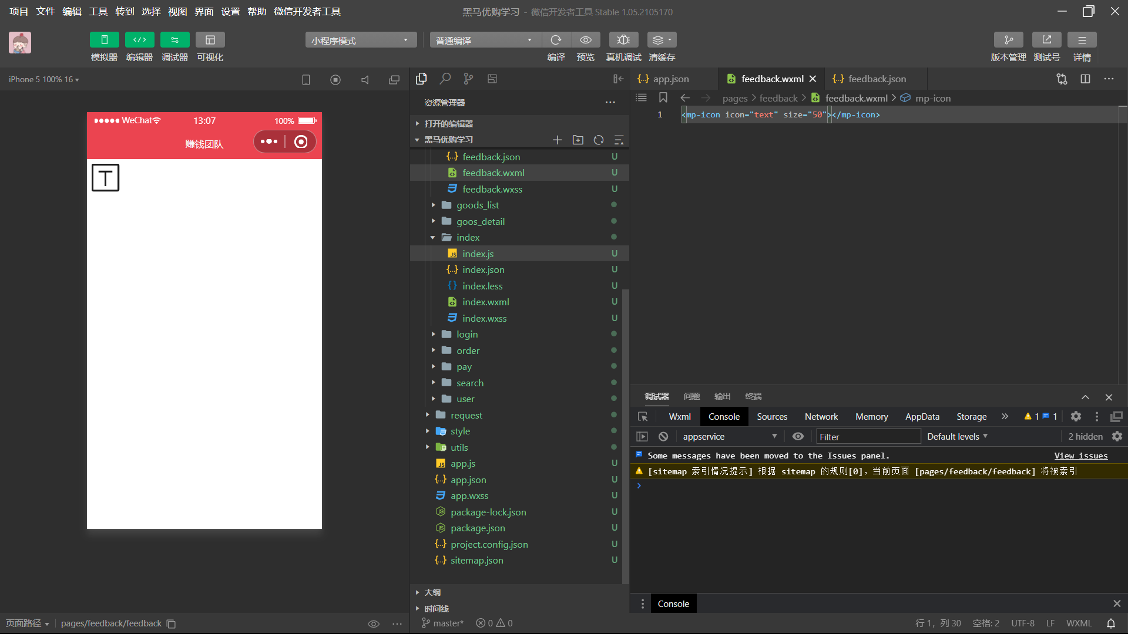Click the new folder icon in file tree header

(578, 140)
